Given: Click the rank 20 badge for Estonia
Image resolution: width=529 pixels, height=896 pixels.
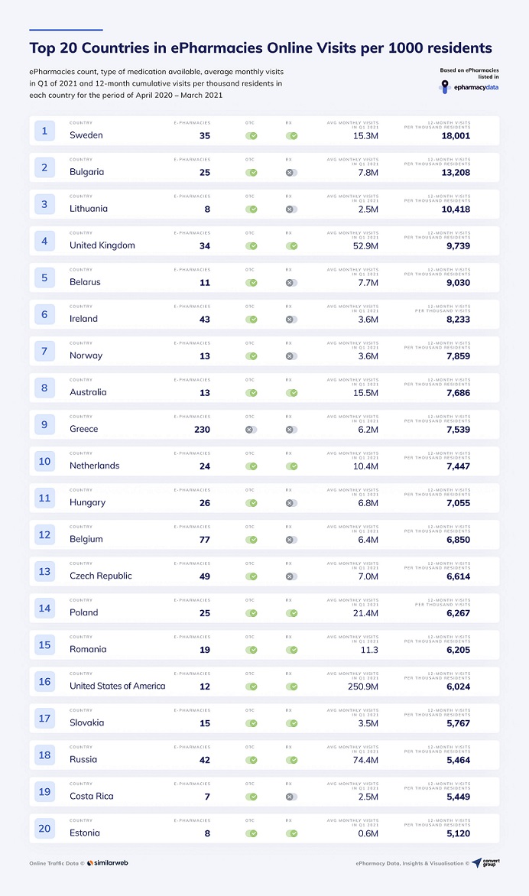Looking at the screenshot, I should coord(44,829).
